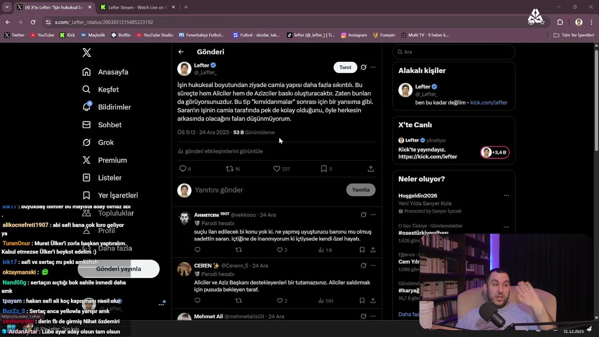Reply to the vekkooo comment
This screenshot has width=599, height=337.
pos(197,250)
